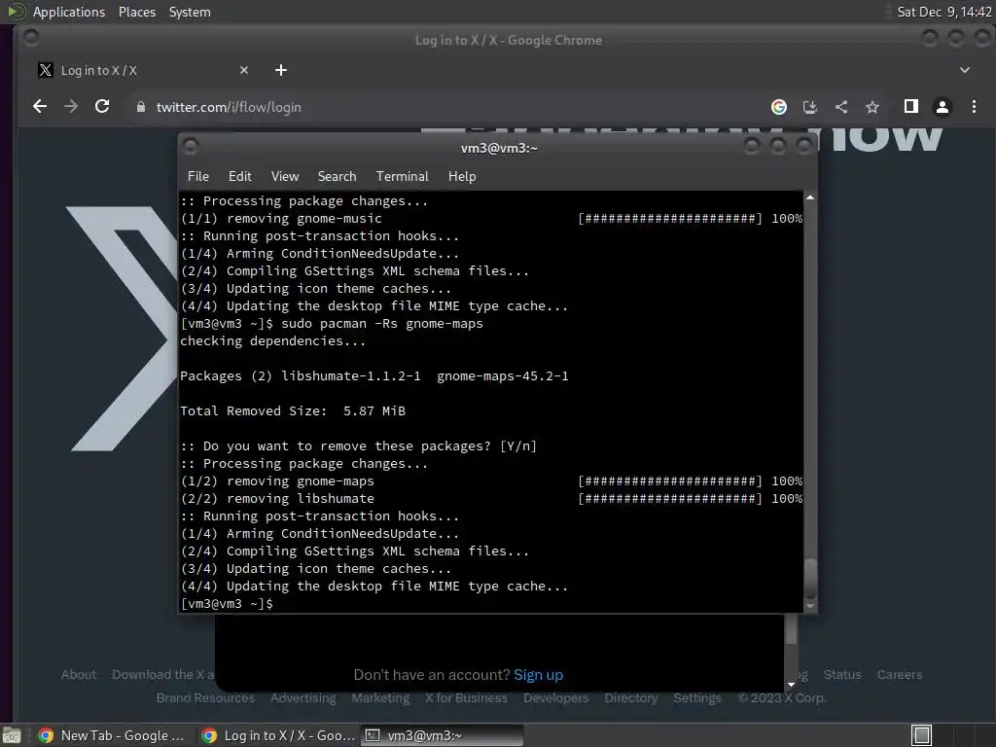Click the 'Download the X a...' footer link

point(163,675)
